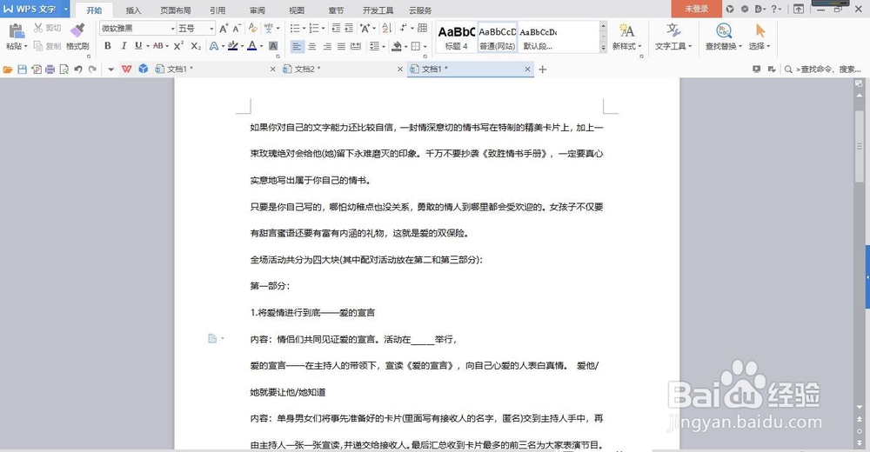Expand the bullet list dropdown arrow
Viewport: 870px width, 452px height.
304,29
